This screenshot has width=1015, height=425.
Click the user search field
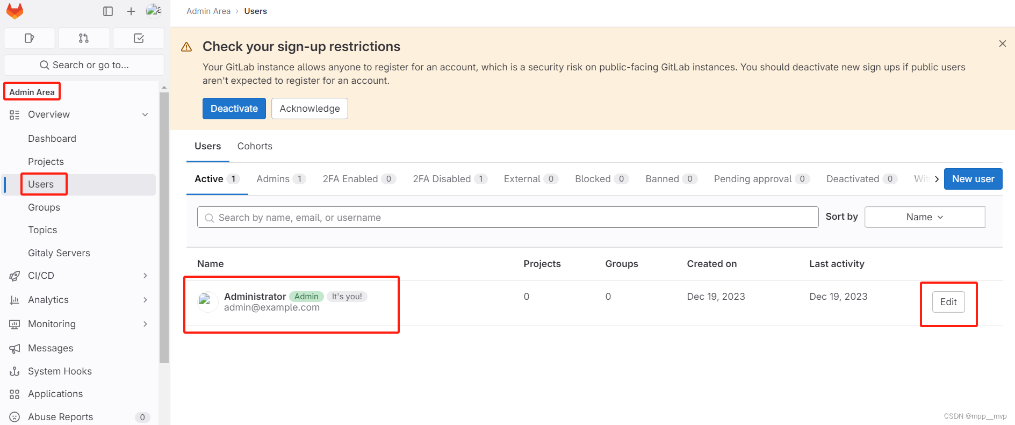click(x=508, y=217)
